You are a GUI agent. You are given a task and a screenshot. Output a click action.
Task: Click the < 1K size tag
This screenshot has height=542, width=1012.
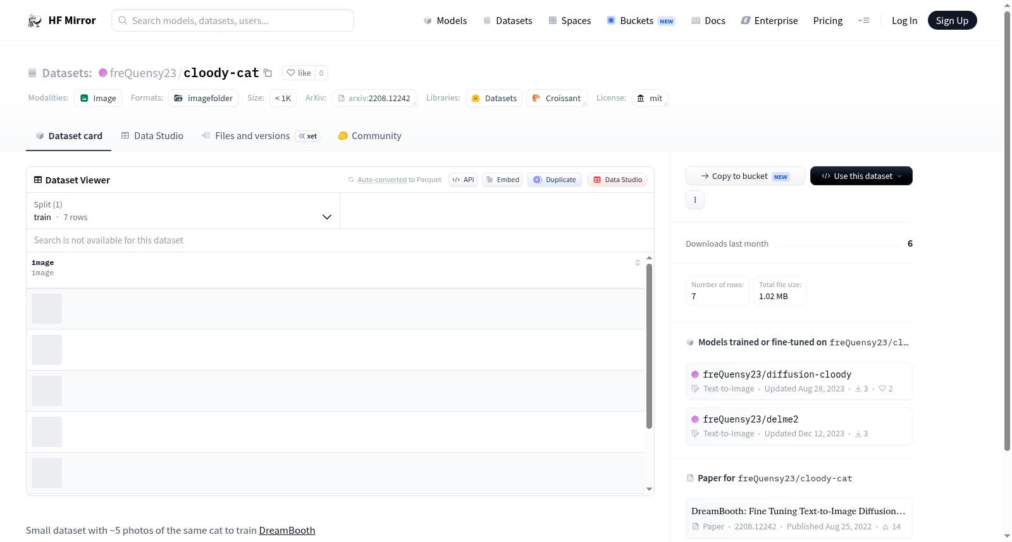click(283, 98)
